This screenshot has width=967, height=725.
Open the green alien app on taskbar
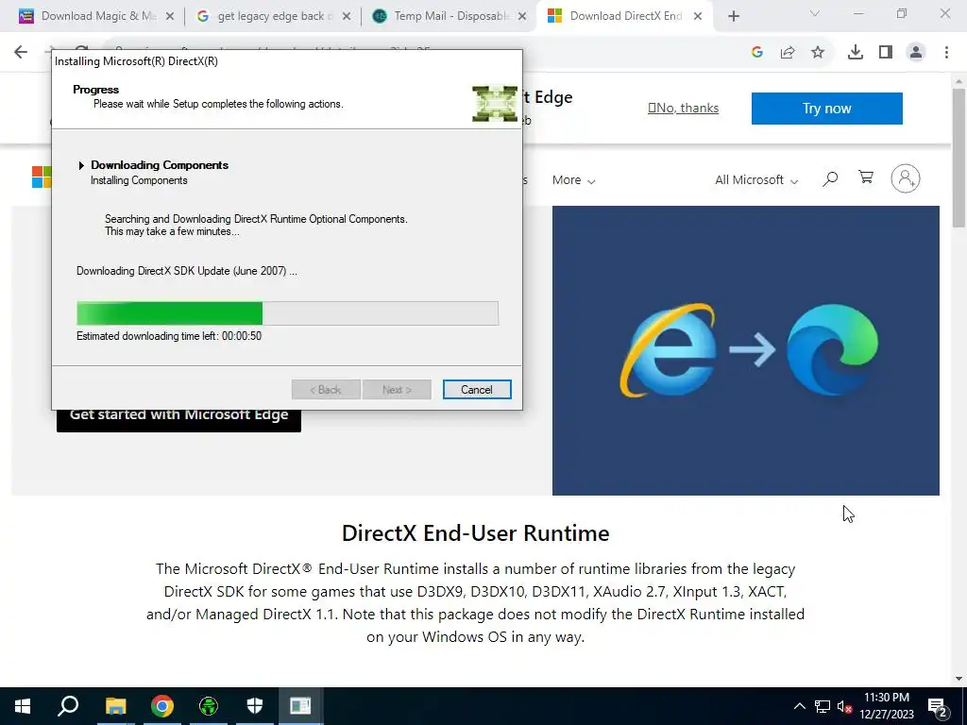click(209, 706)
